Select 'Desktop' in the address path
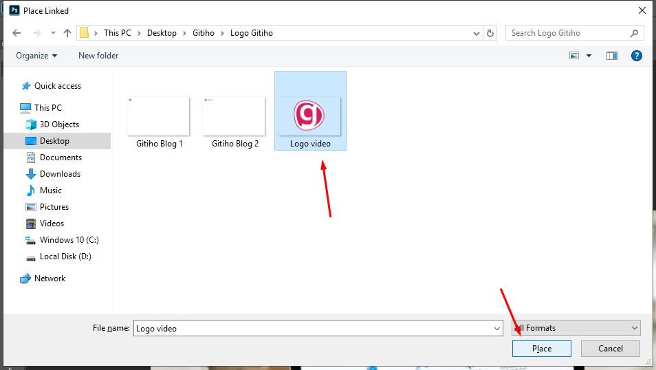 [x=162, y=32]
